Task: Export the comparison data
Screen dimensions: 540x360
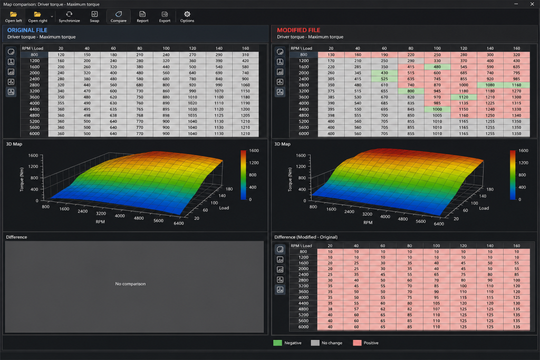Action: pyautogui.click(x=165, y=16)
